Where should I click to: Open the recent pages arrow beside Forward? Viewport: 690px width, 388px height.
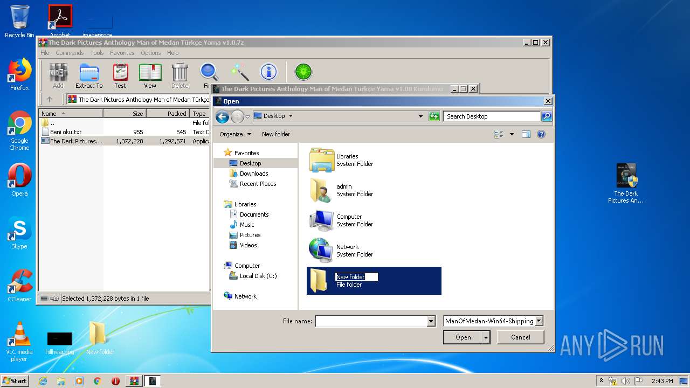[247, 116]
